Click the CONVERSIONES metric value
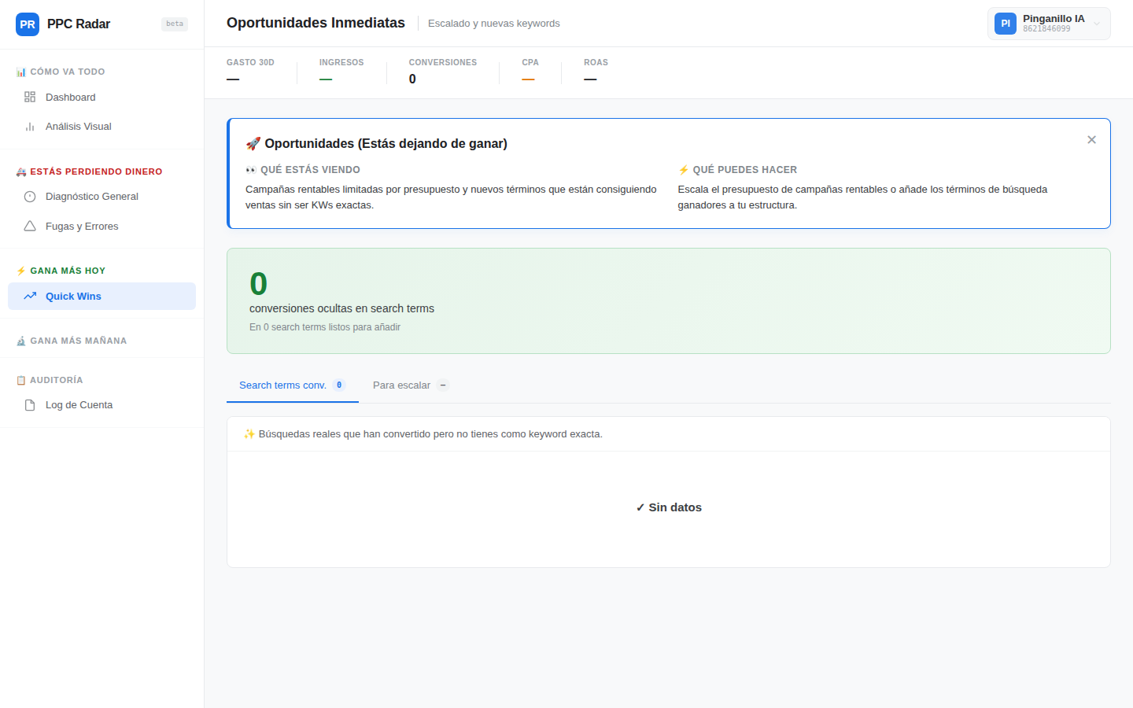Image resolution: width=1133 pixels, height=708 pixels. 412,79
